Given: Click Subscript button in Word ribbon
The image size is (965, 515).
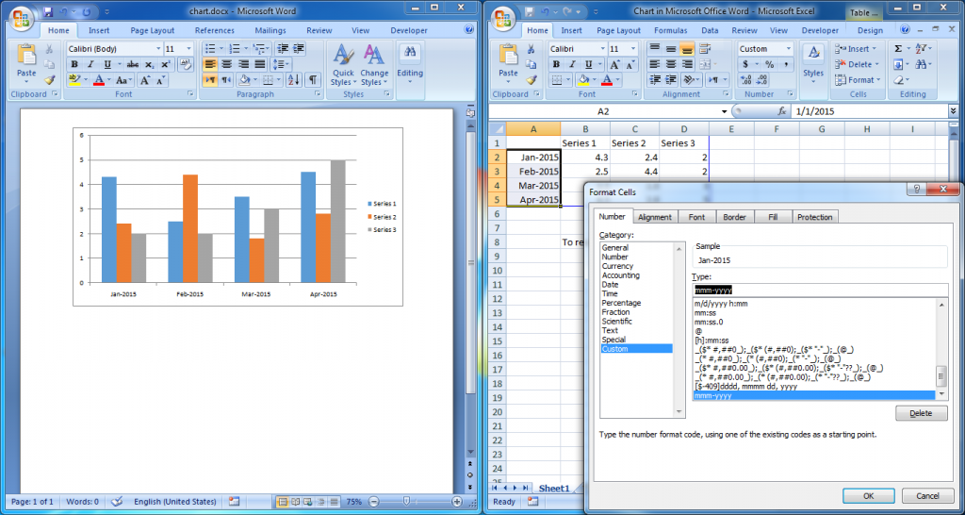Looking at the screenshot, I should 150,64.
